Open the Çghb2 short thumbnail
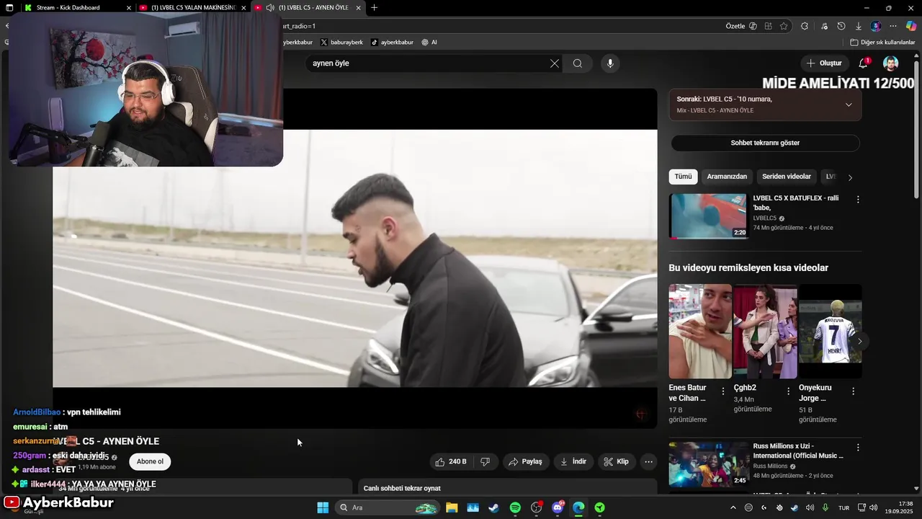 pyautogui.click(x=765, y=331)
